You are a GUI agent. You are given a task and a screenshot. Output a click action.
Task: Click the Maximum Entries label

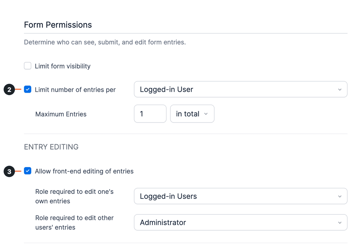point(61,114)
